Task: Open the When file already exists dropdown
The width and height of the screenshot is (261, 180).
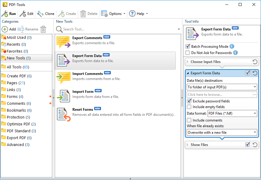Action: point(222,133)
